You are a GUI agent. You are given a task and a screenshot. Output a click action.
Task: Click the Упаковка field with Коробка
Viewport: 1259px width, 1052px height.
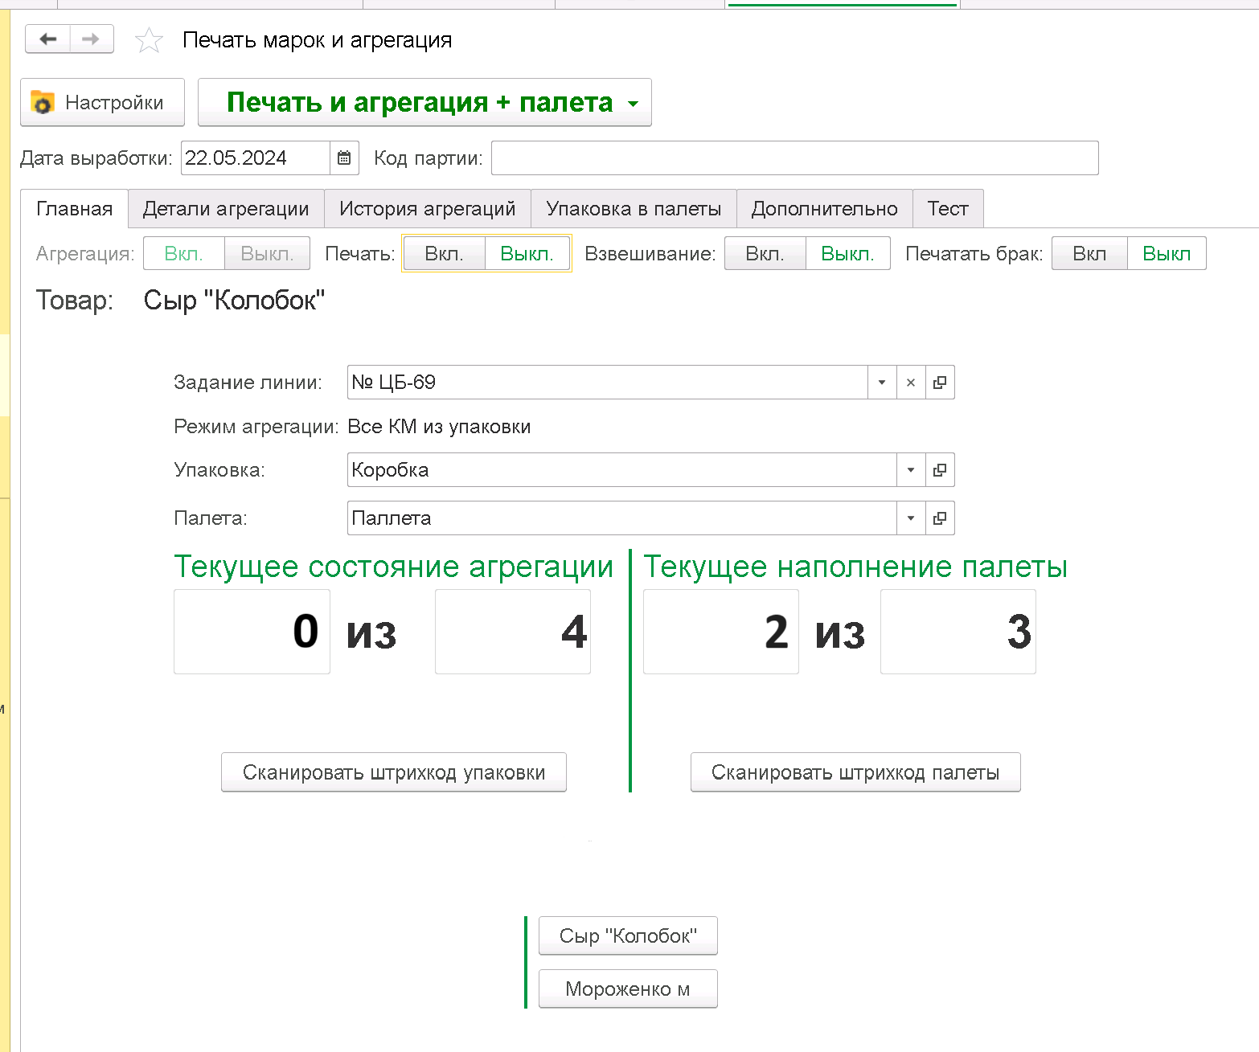click(622, 470)
